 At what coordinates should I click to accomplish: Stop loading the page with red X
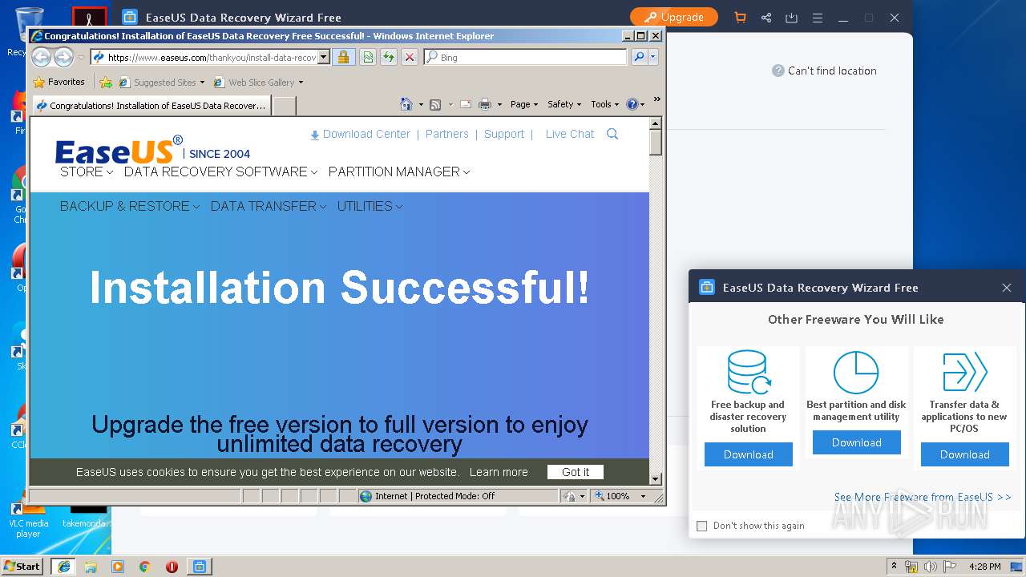(x=410, y=57)
